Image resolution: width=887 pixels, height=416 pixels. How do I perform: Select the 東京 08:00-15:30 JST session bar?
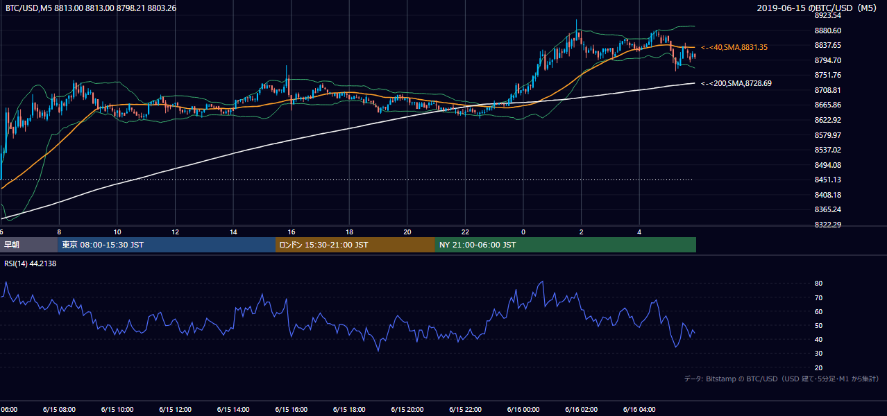(x=167, y=245)
